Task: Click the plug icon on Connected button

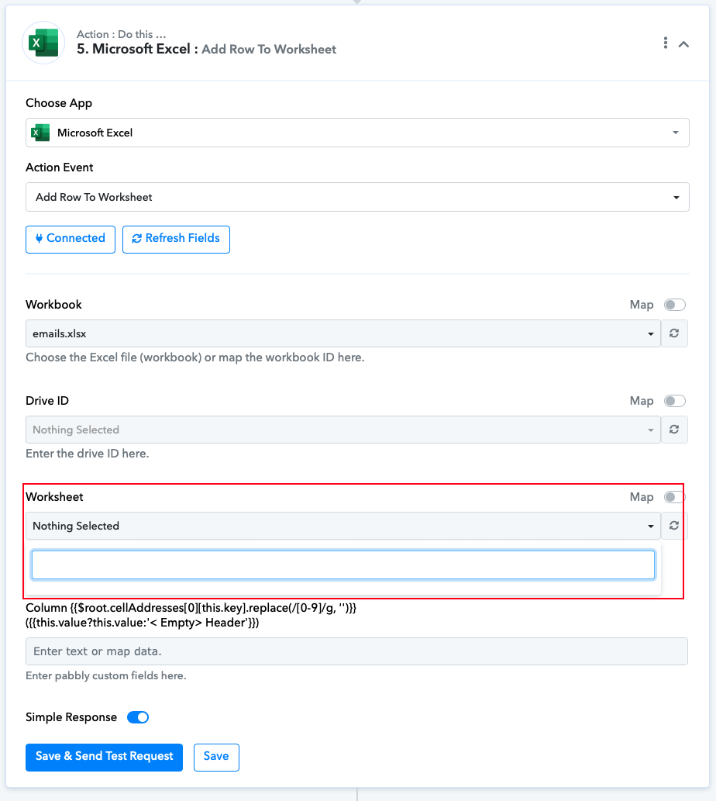Action: click(39, 239)
